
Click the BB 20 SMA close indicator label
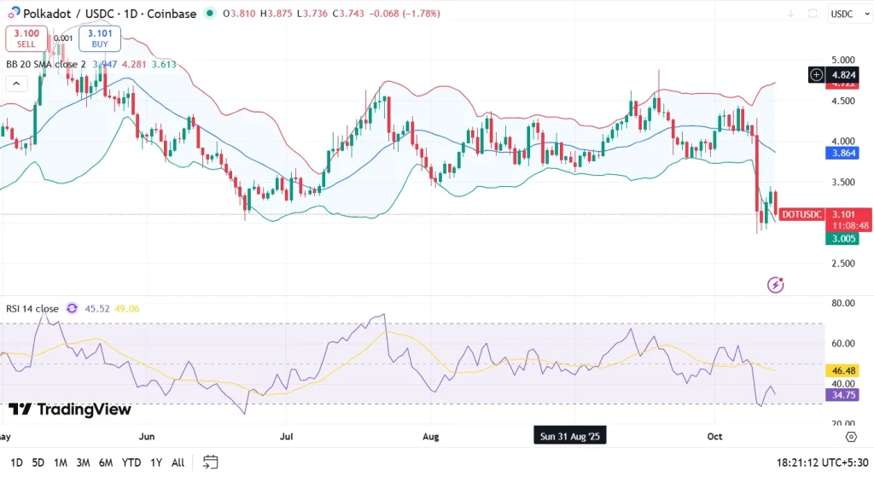click(x=44, y=64)
